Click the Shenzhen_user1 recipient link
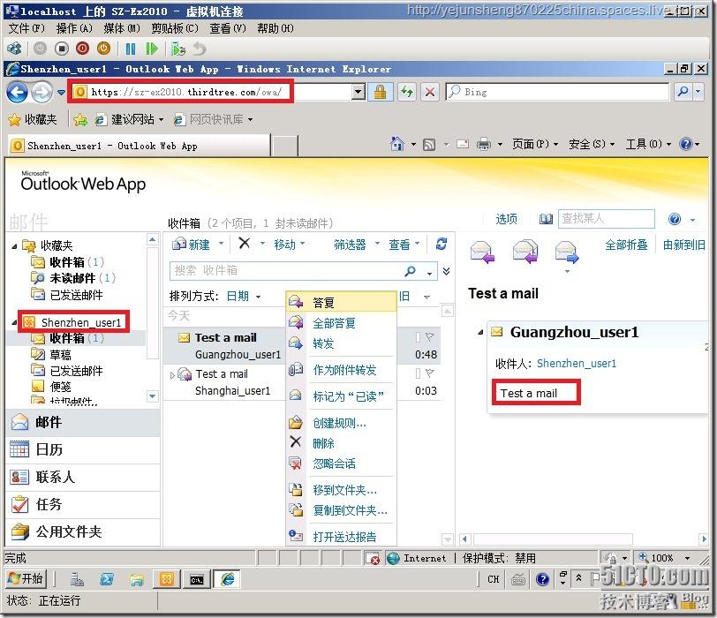Viewport: 717px width, 618px height. [x=576, y=364]
